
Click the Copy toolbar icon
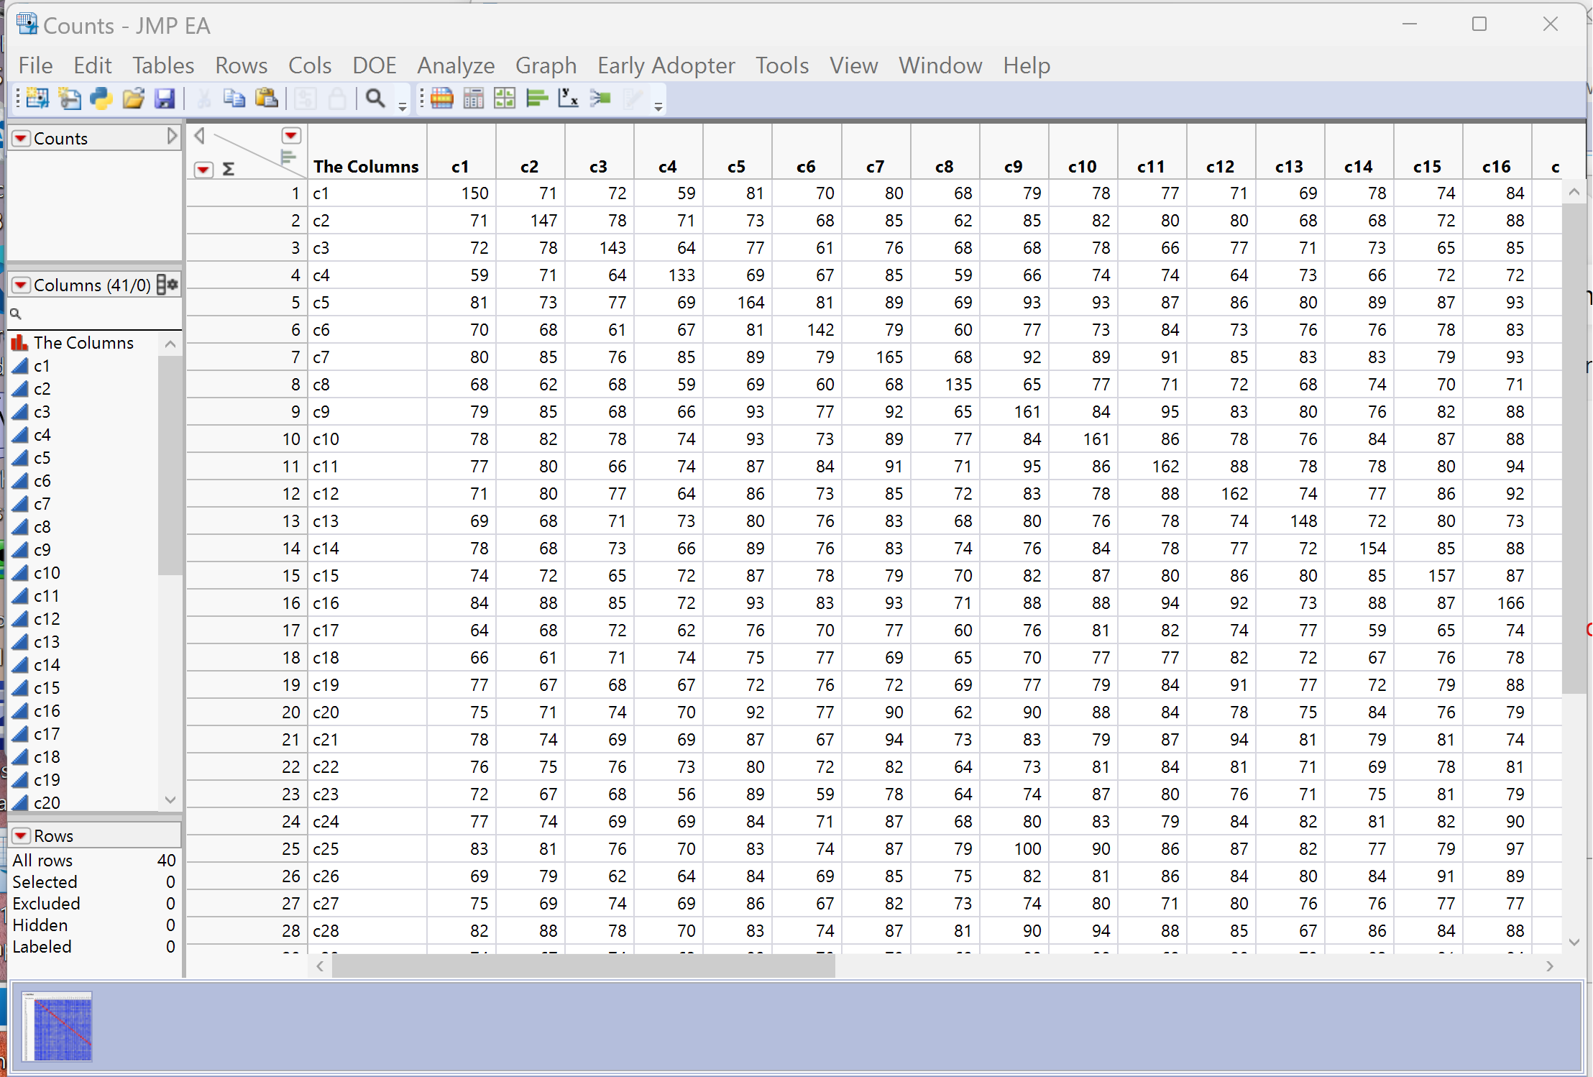[233, 98]
